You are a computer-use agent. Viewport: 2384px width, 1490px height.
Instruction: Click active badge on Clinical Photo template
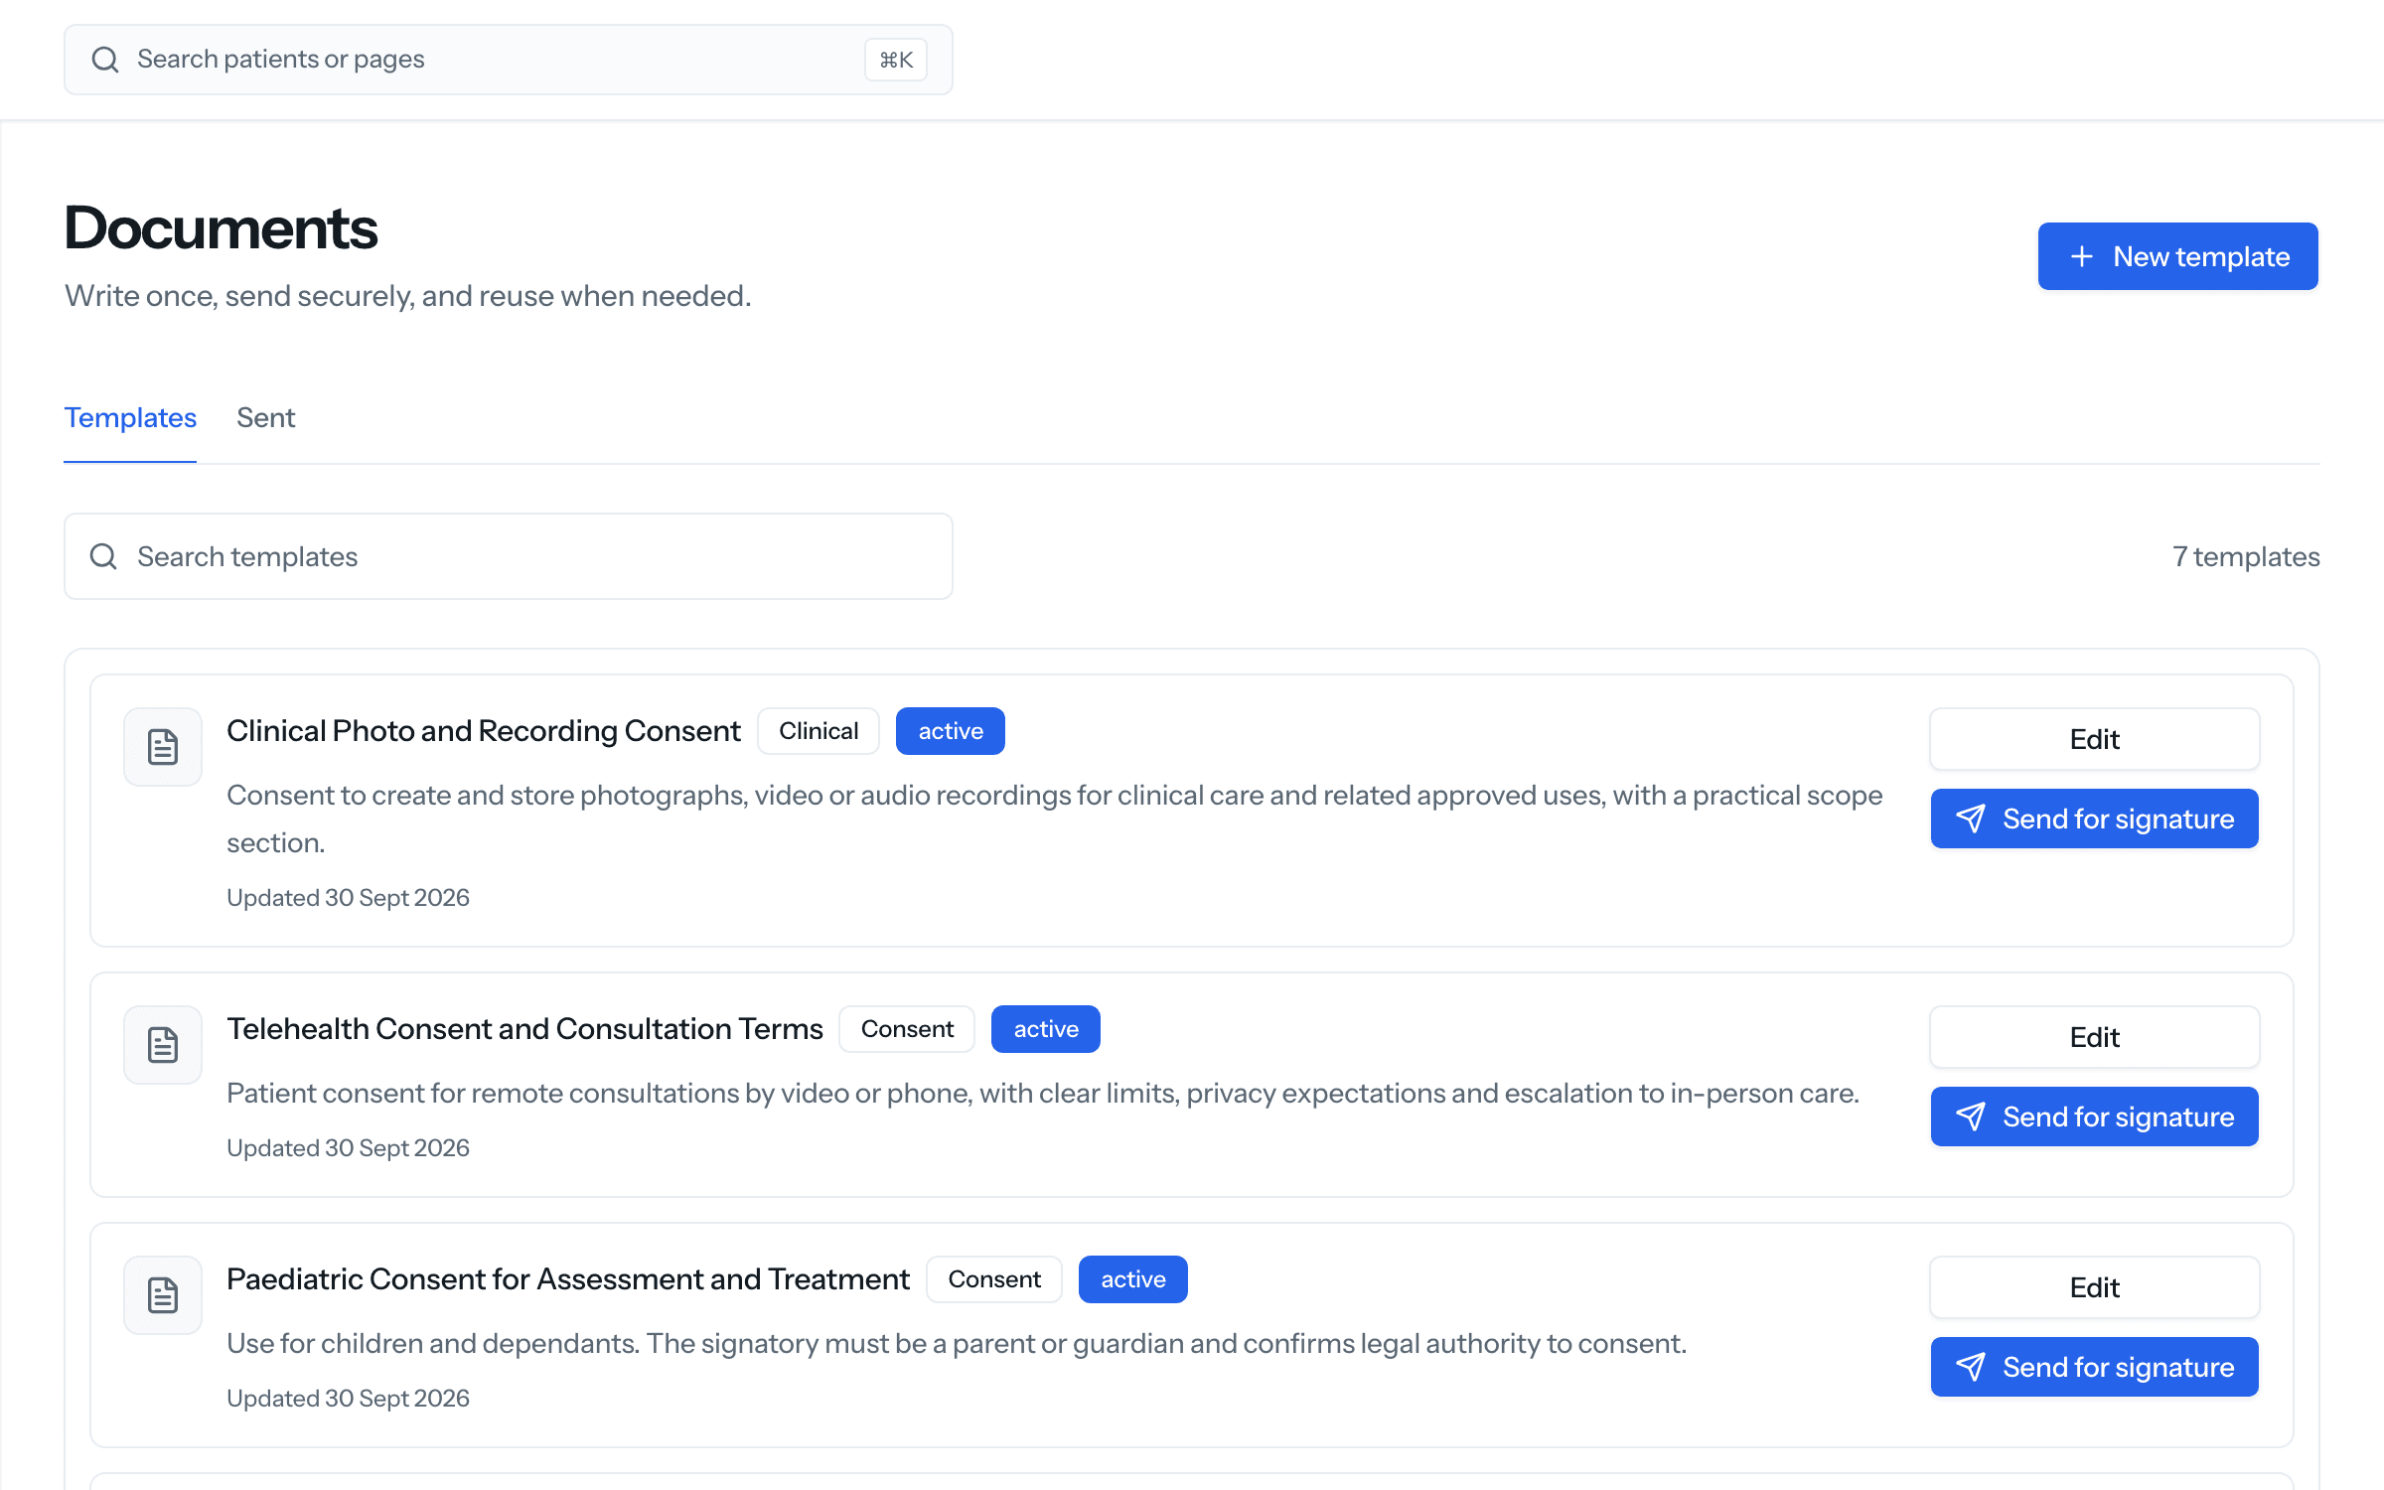[951, 731]
